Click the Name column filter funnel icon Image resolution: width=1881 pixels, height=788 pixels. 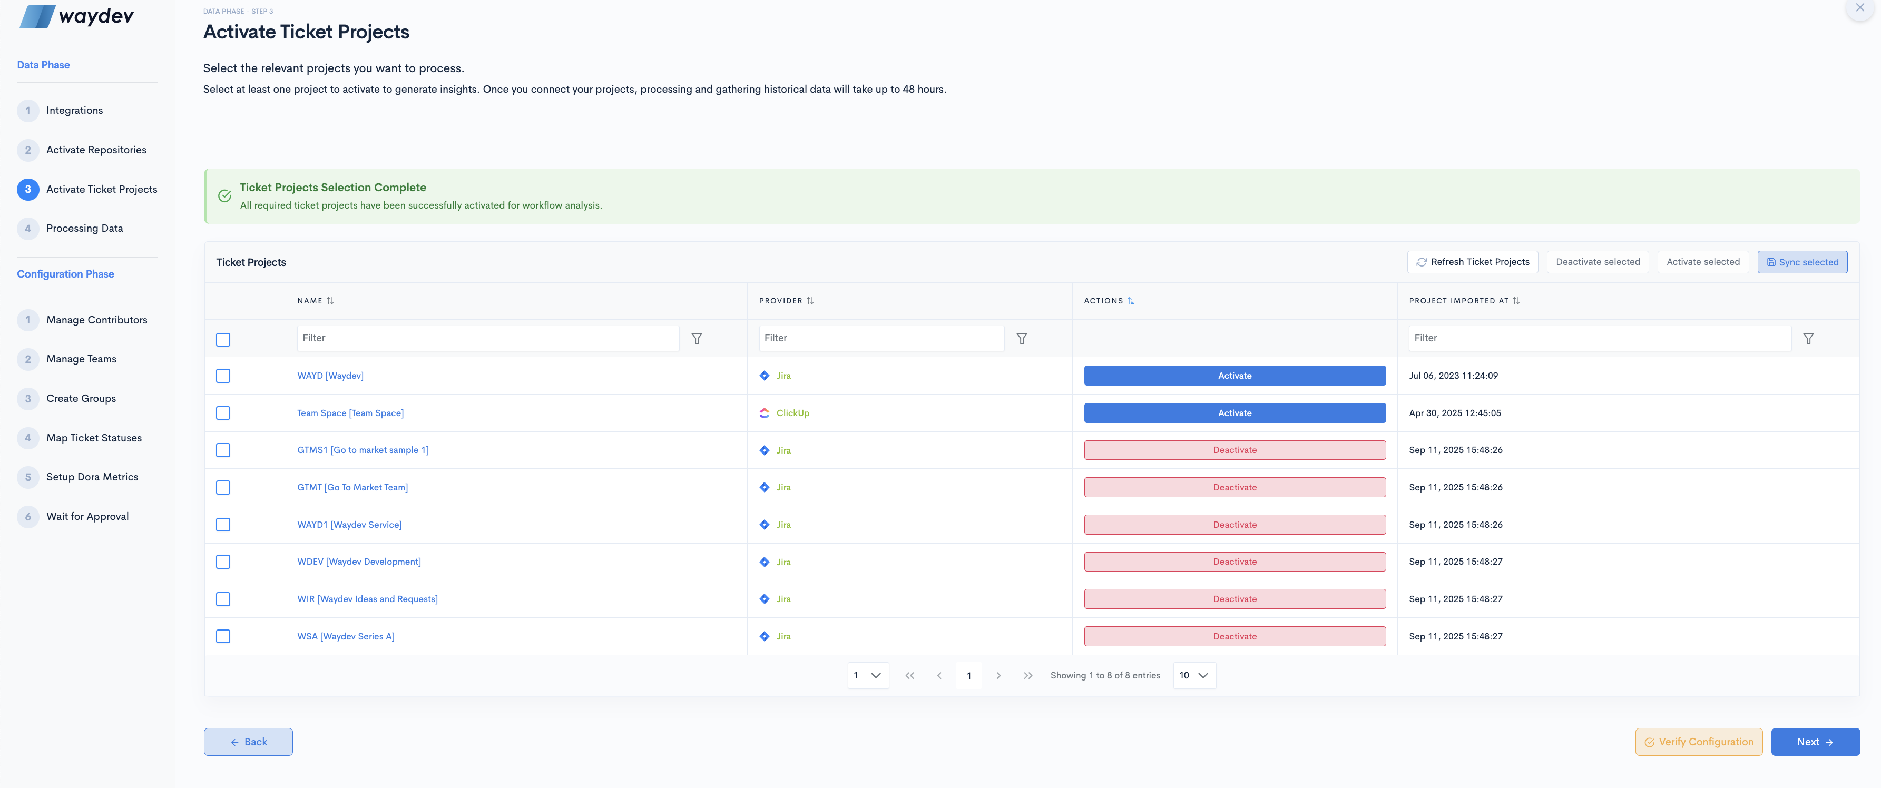(x=697, y=338)
